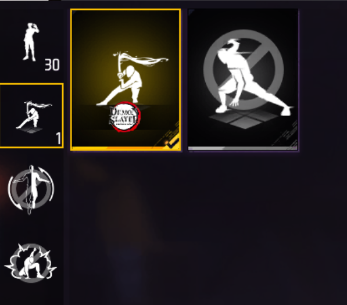The image size is (347, 305).
Task: Click the orange bar below the gold card
Action: click(x=126, y=149)
